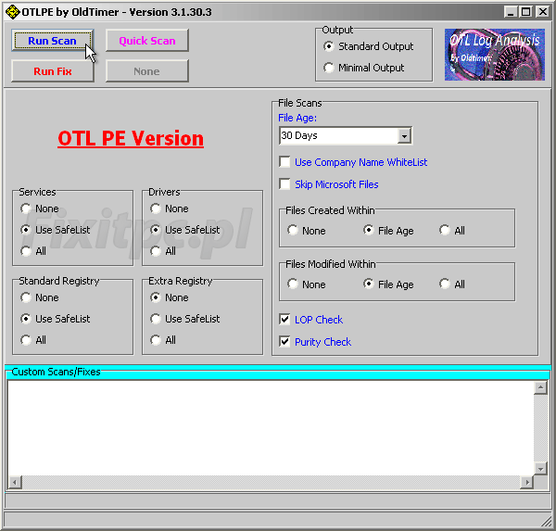Viewport: 556px width, 531px height.
Task: Click the Run Scan button
Action: click(53, 41)
